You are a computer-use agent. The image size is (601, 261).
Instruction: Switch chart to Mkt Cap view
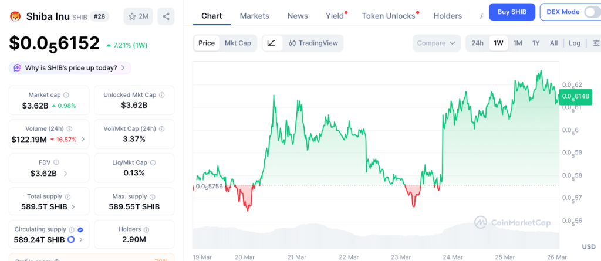coord(238,43)
